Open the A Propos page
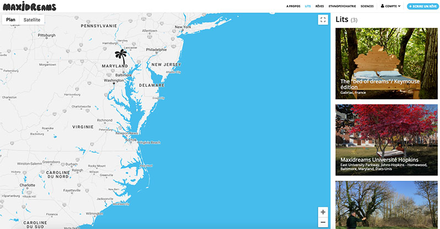 [x=293, y=6]
